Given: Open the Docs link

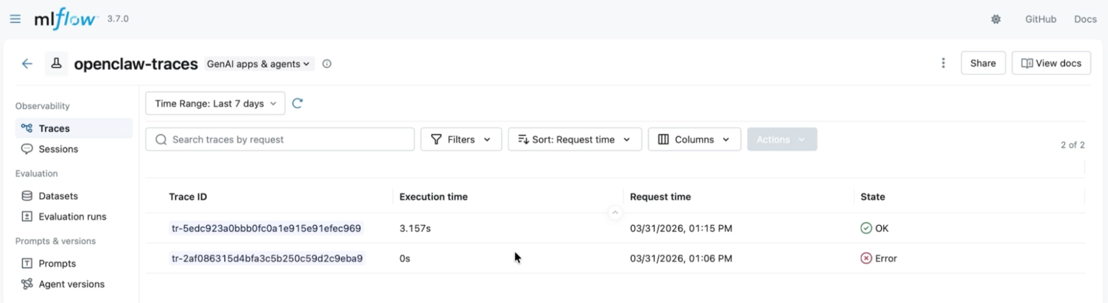Looking at the screenshot, I should pos(1085,19).
